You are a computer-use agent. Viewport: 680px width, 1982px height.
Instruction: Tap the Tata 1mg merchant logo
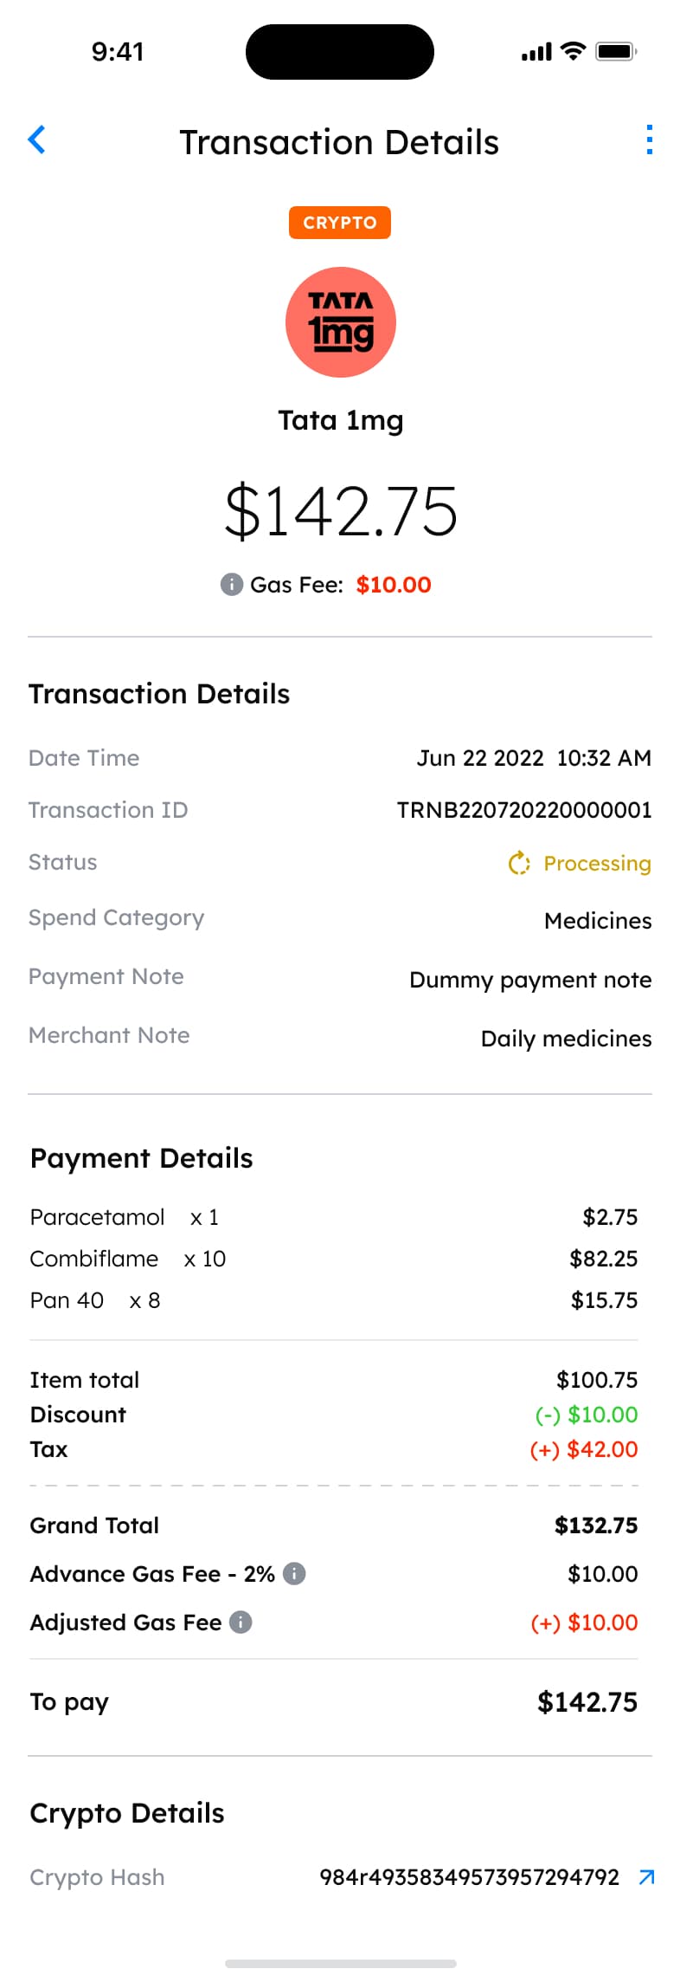point(341,322)
